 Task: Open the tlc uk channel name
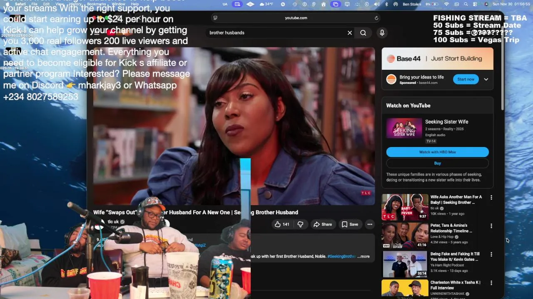point(113,222)
